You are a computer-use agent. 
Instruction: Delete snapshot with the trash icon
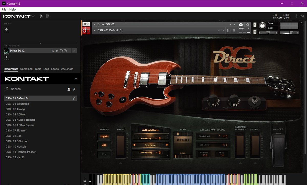coord(234,30)
